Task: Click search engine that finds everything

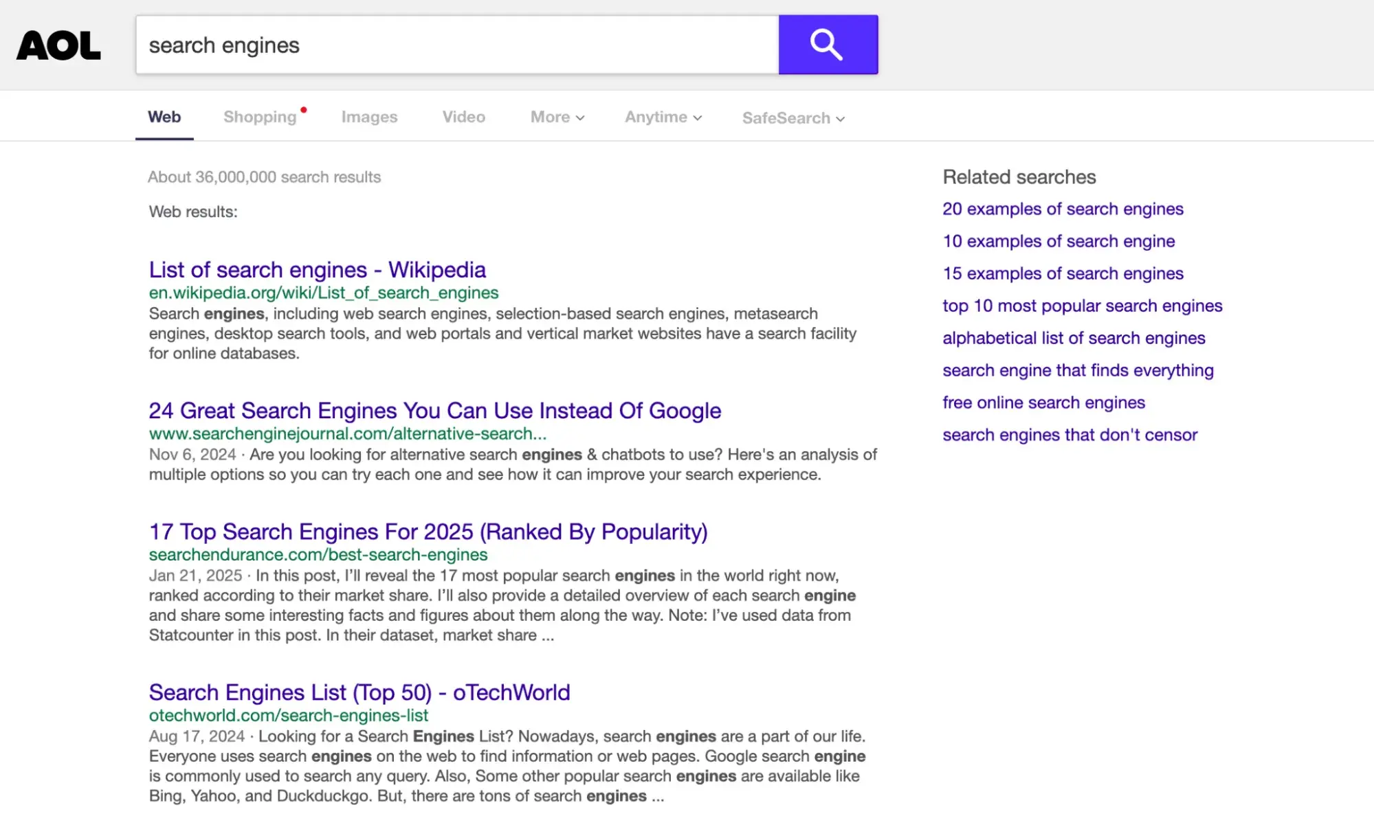Action: pyautogui.click(x=1078, y=370)
